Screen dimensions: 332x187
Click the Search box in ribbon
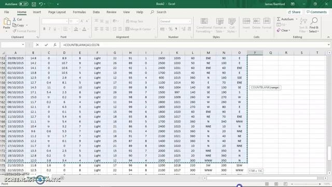[x=158, y=12]
